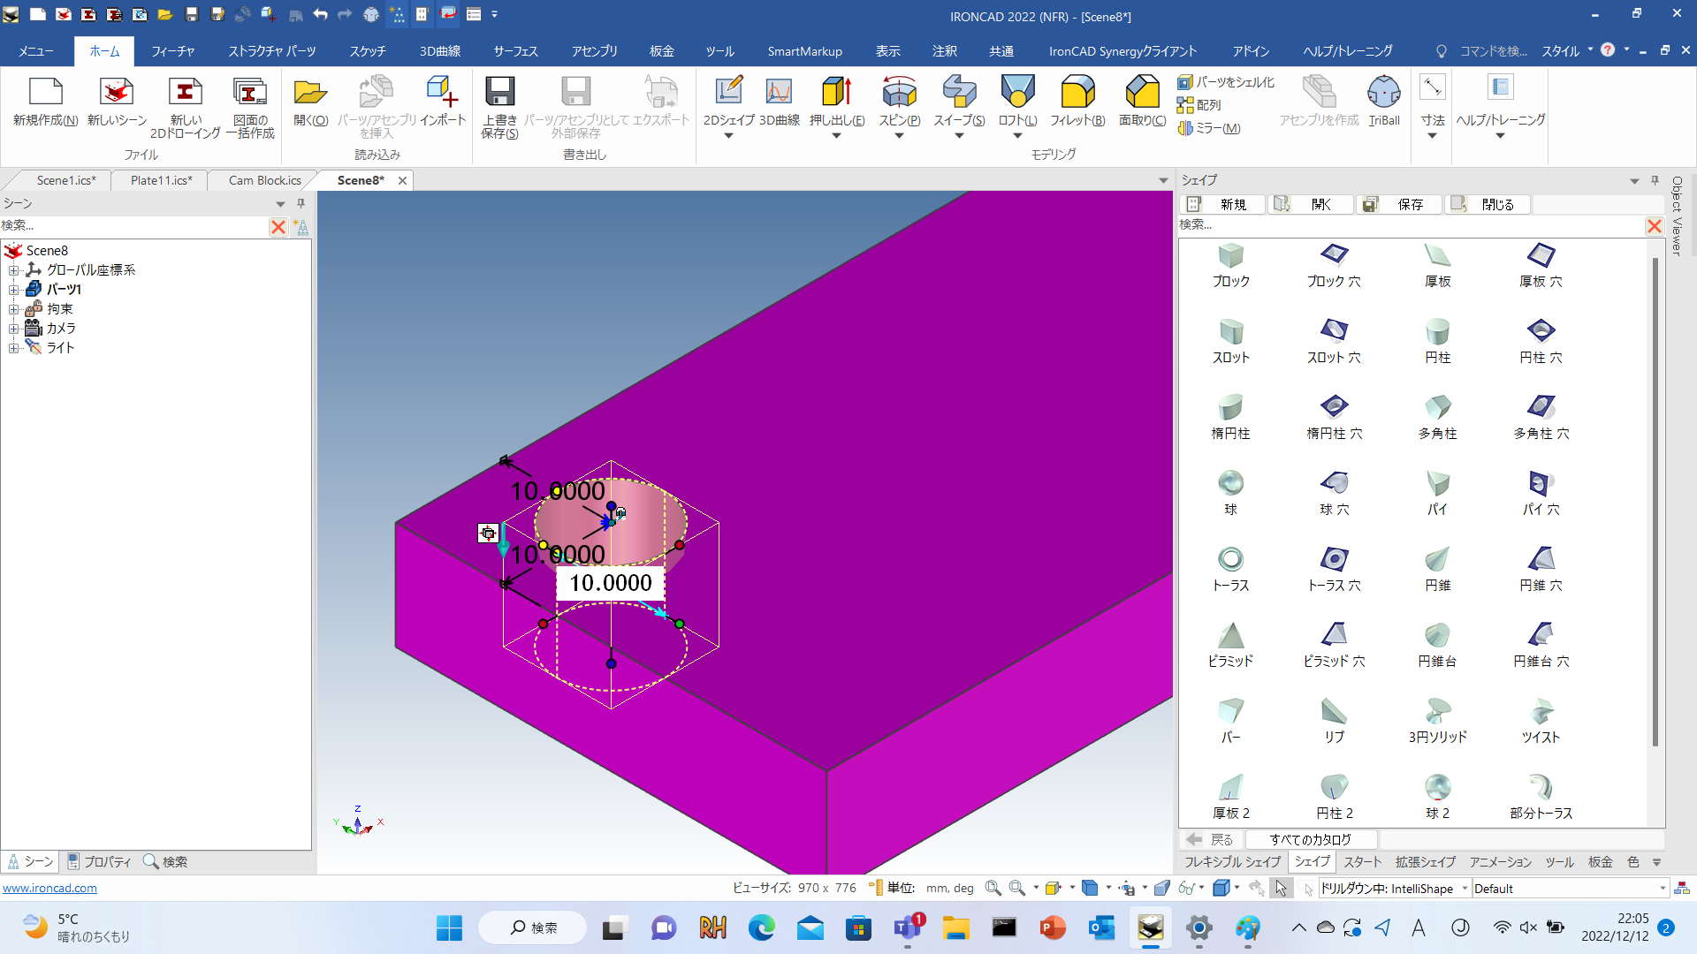1697x954 pixels.
Task: Pick the pyramid (ピラミッド) catalog shape
Action: [1230, 635]
